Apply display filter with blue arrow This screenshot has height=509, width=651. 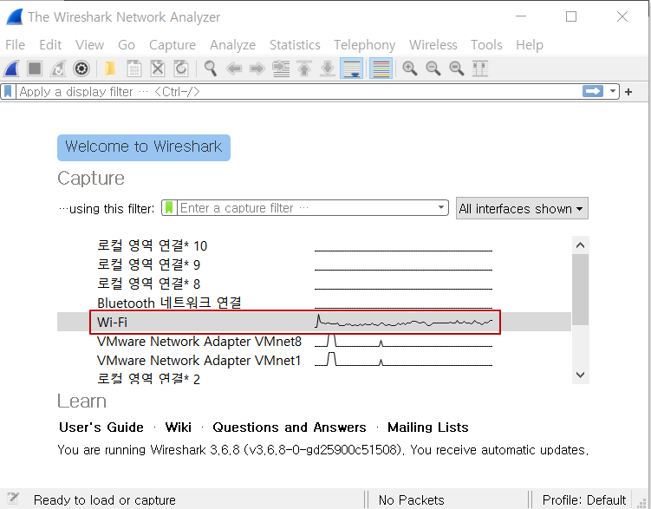(x=592, y=91)
